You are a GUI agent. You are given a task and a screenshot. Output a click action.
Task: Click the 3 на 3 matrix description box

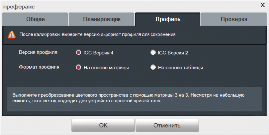134,99
